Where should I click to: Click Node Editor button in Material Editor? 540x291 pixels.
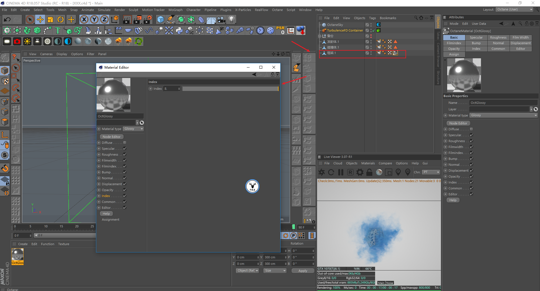112,137
